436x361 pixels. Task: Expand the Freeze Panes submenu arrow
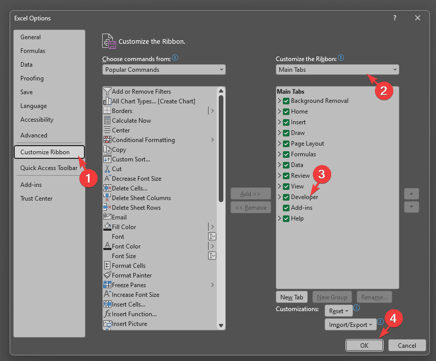coord(213,285)
